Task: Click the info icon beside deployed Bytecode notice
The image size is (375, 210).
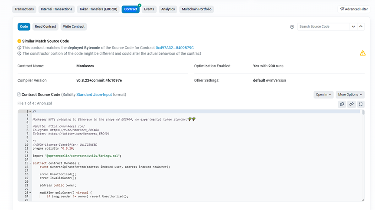Action: (20, 48)
